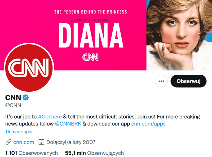Click "The Person Behind the Princess" banner text

[91, 12]
